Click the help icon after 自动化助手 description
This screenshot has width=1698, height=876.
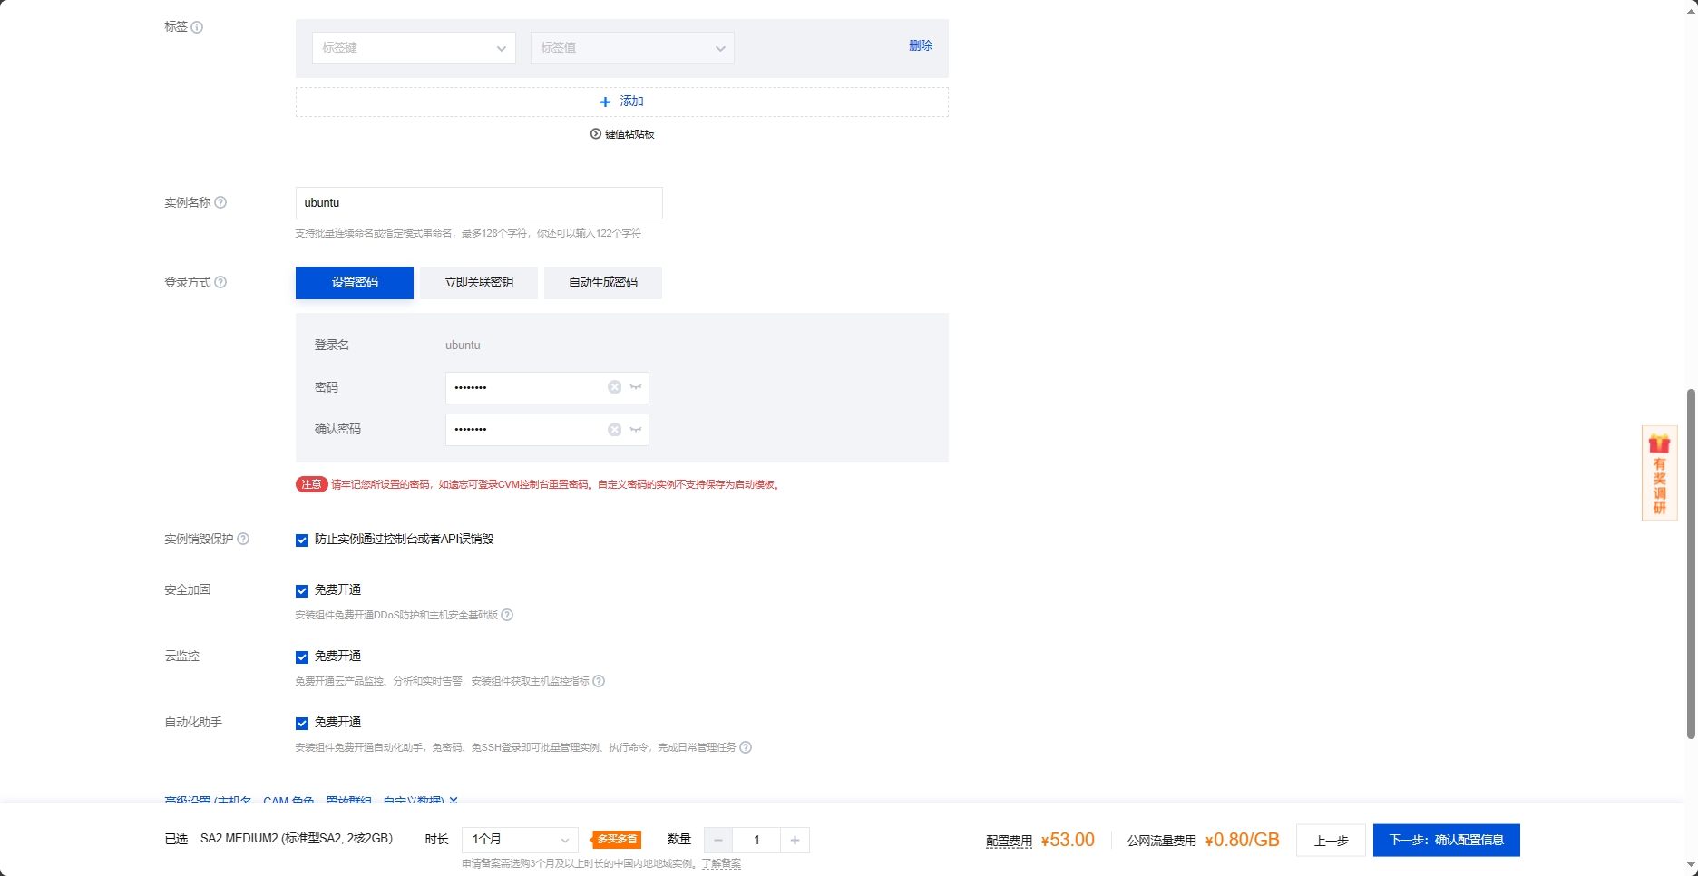tap(746, 747)
